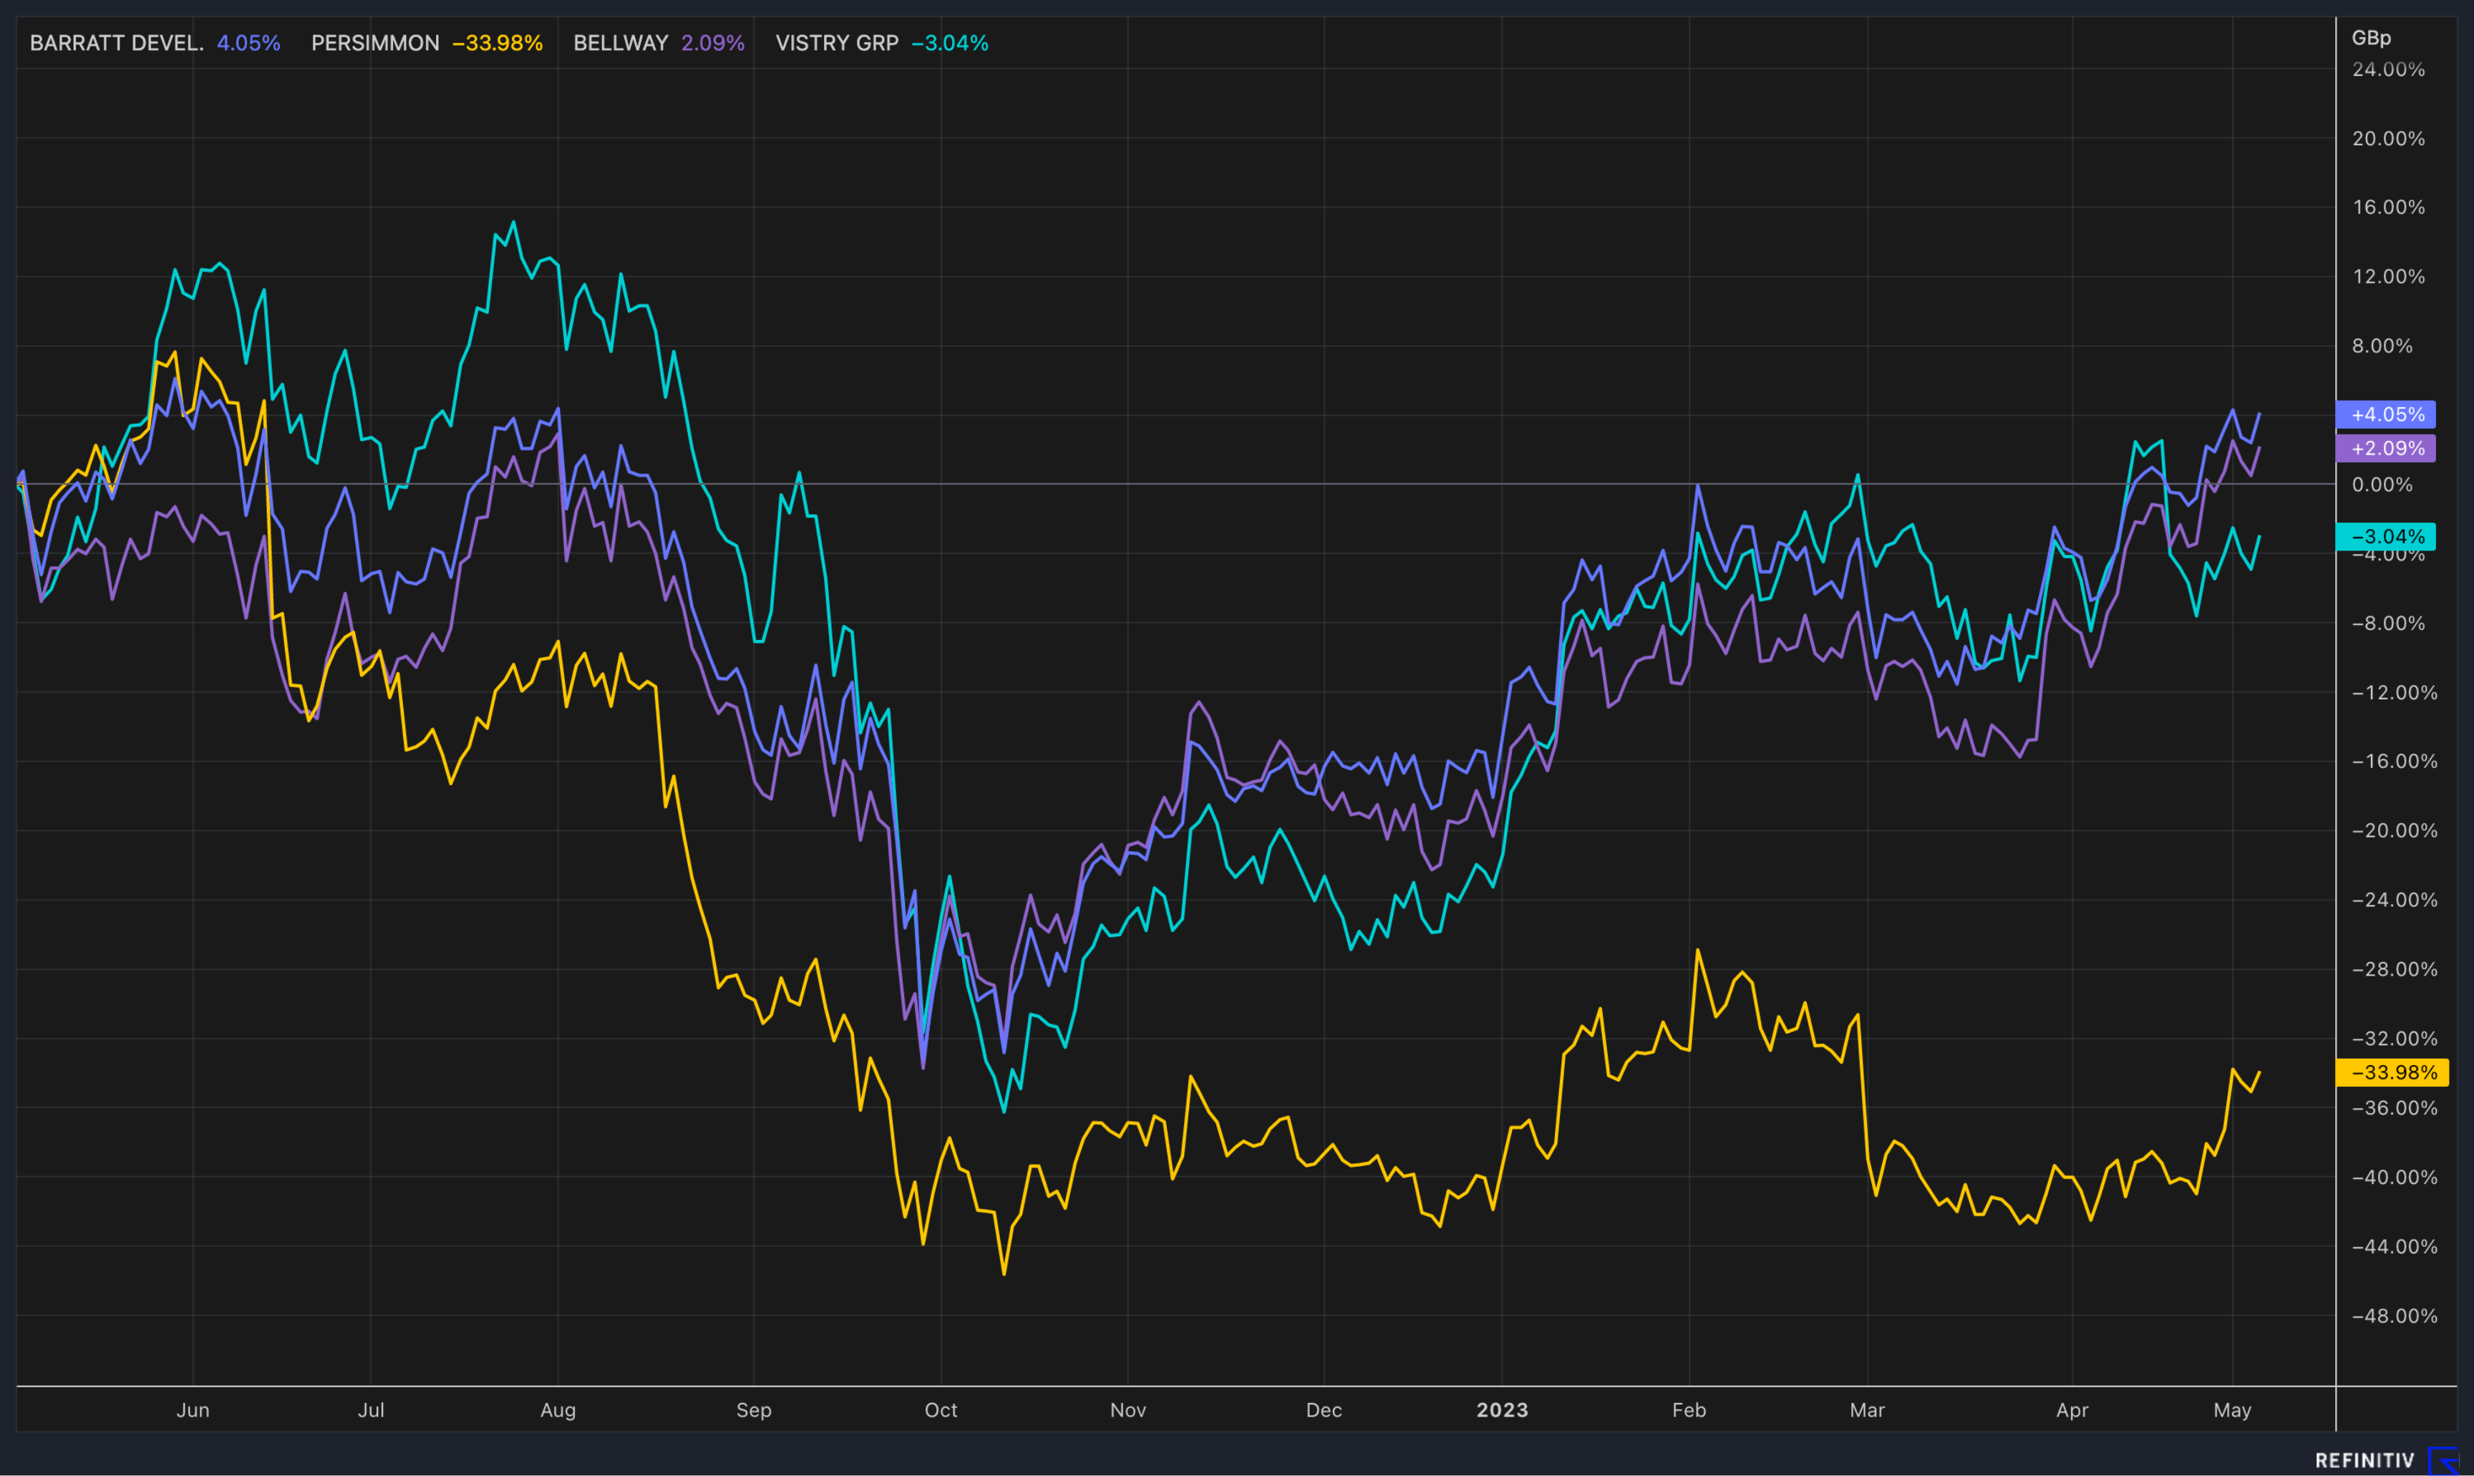This screenshot has height=1476, width=2474.
Task: Click the −20.00% y-axis label
Action: pyautogui.click(x=2395, y=830)
